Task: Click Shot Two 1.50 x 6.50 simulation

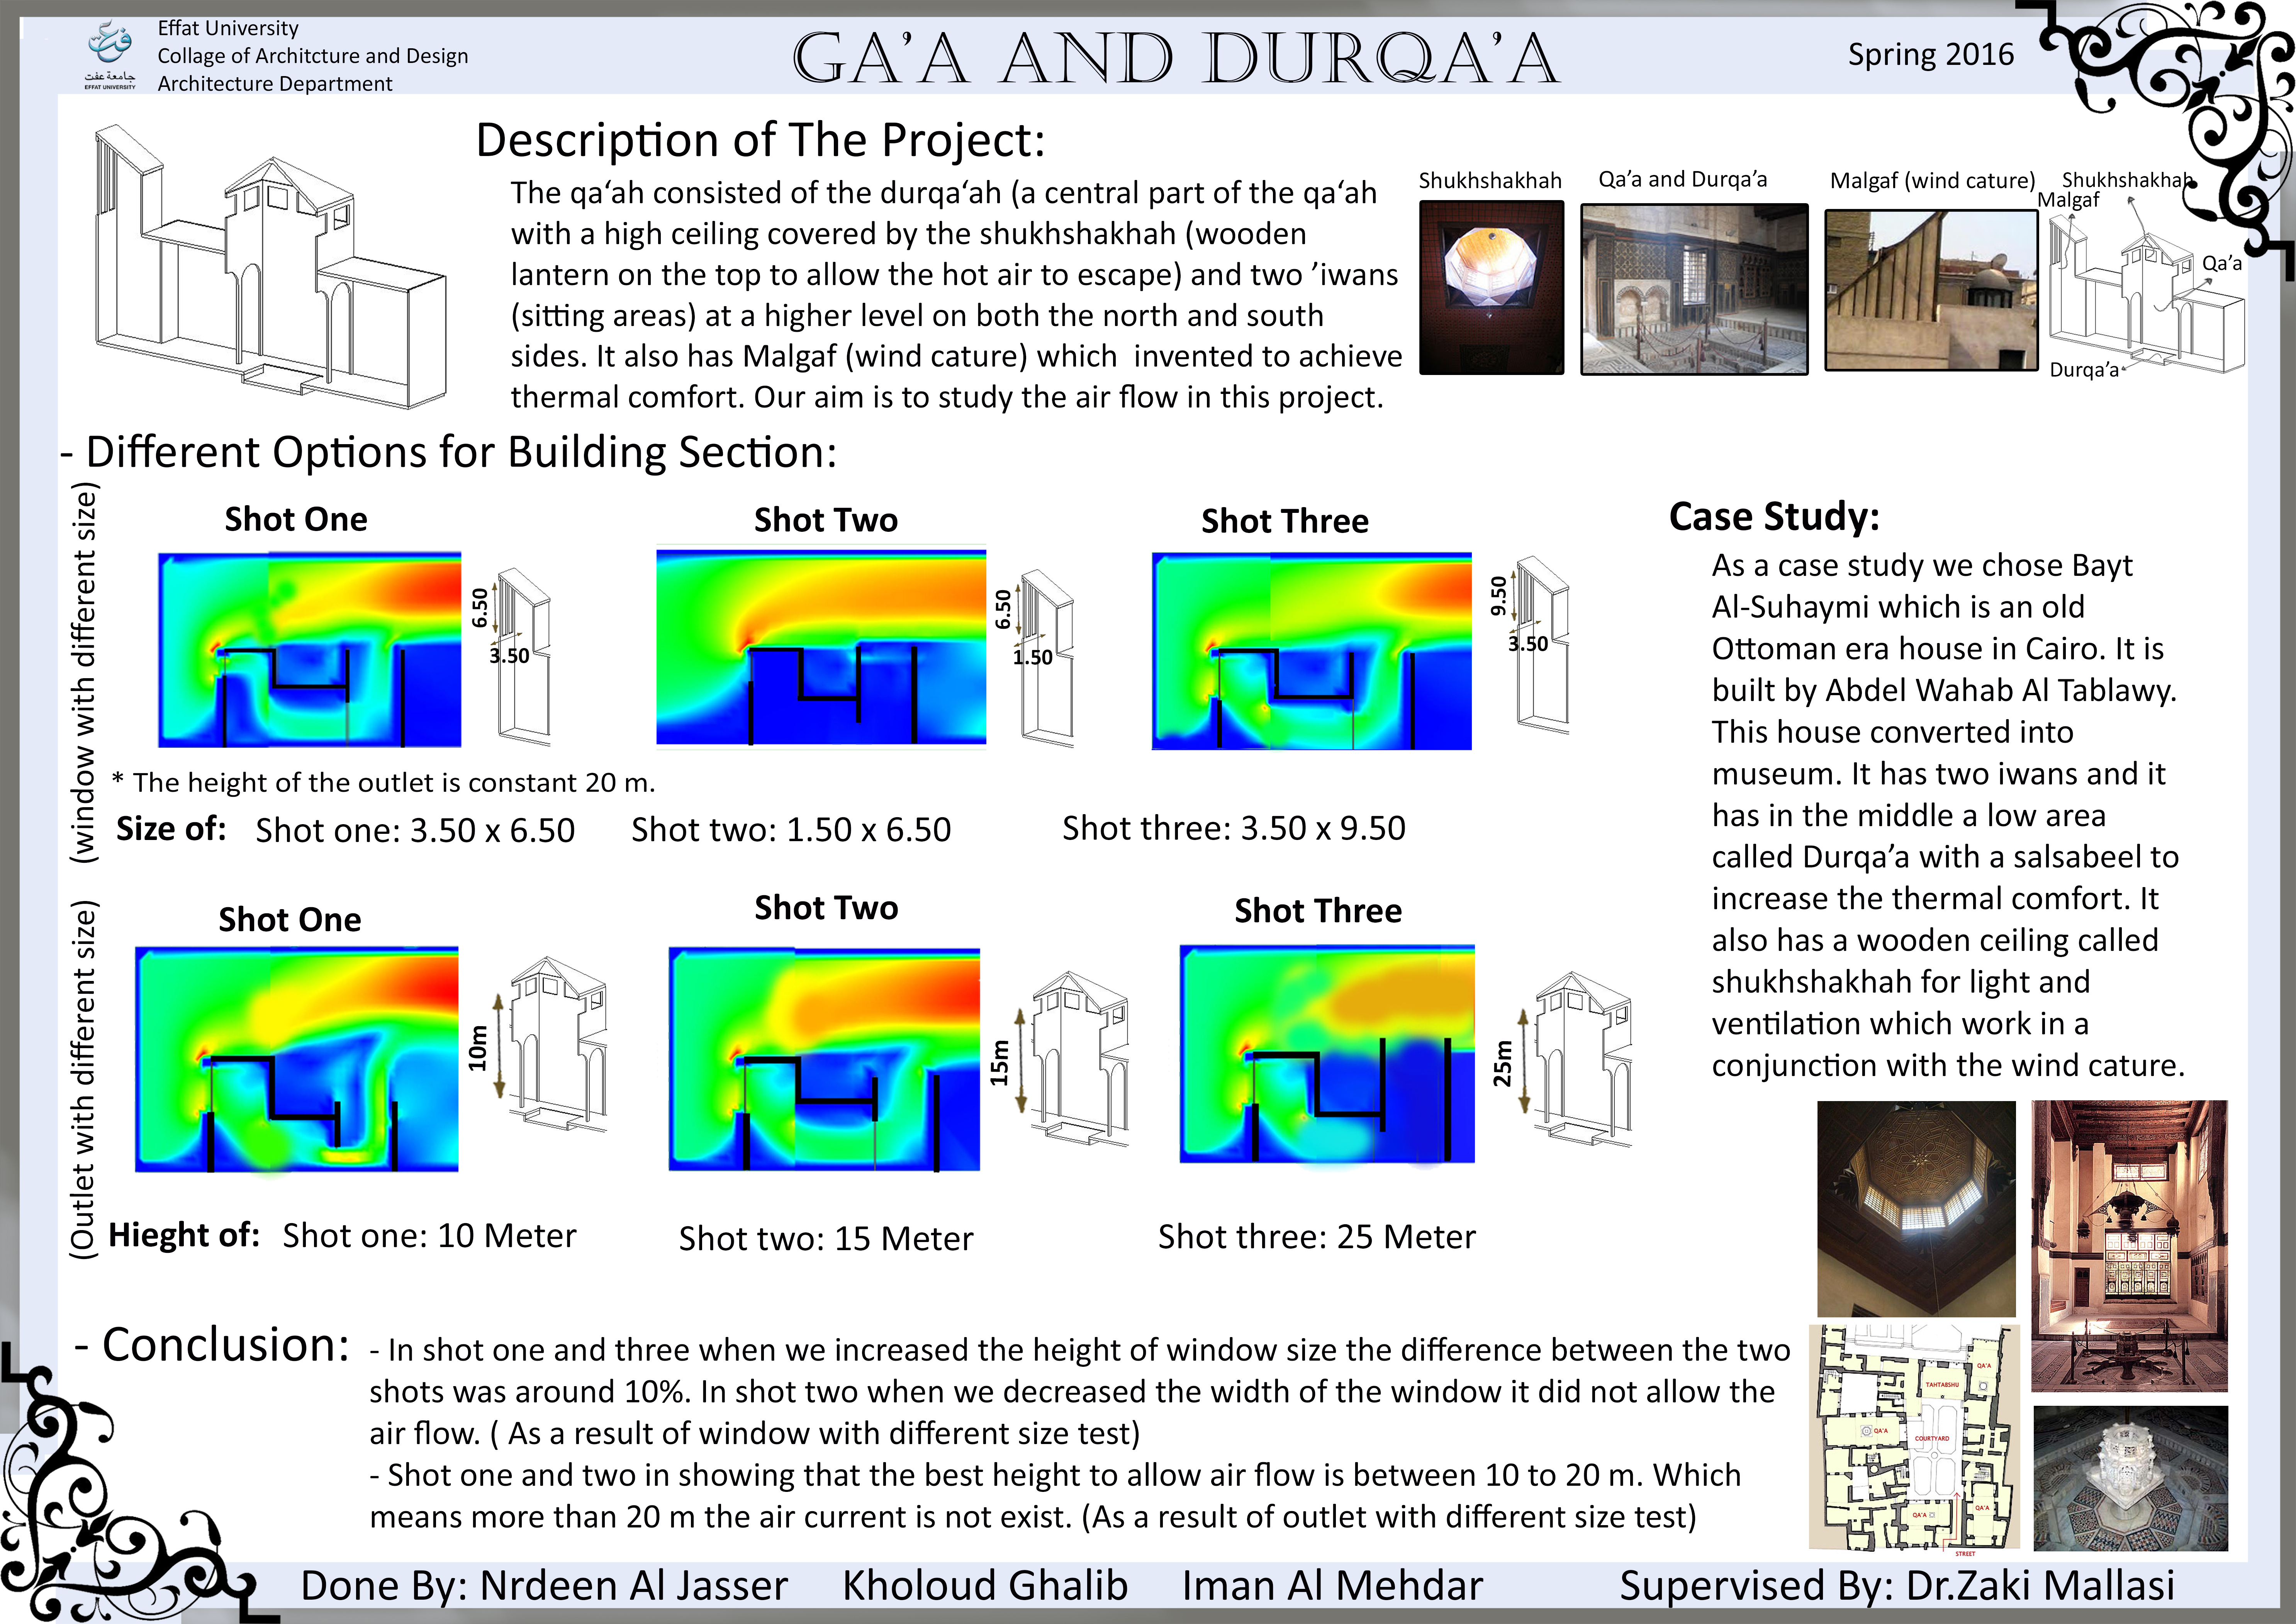Action: pos(821,646)
